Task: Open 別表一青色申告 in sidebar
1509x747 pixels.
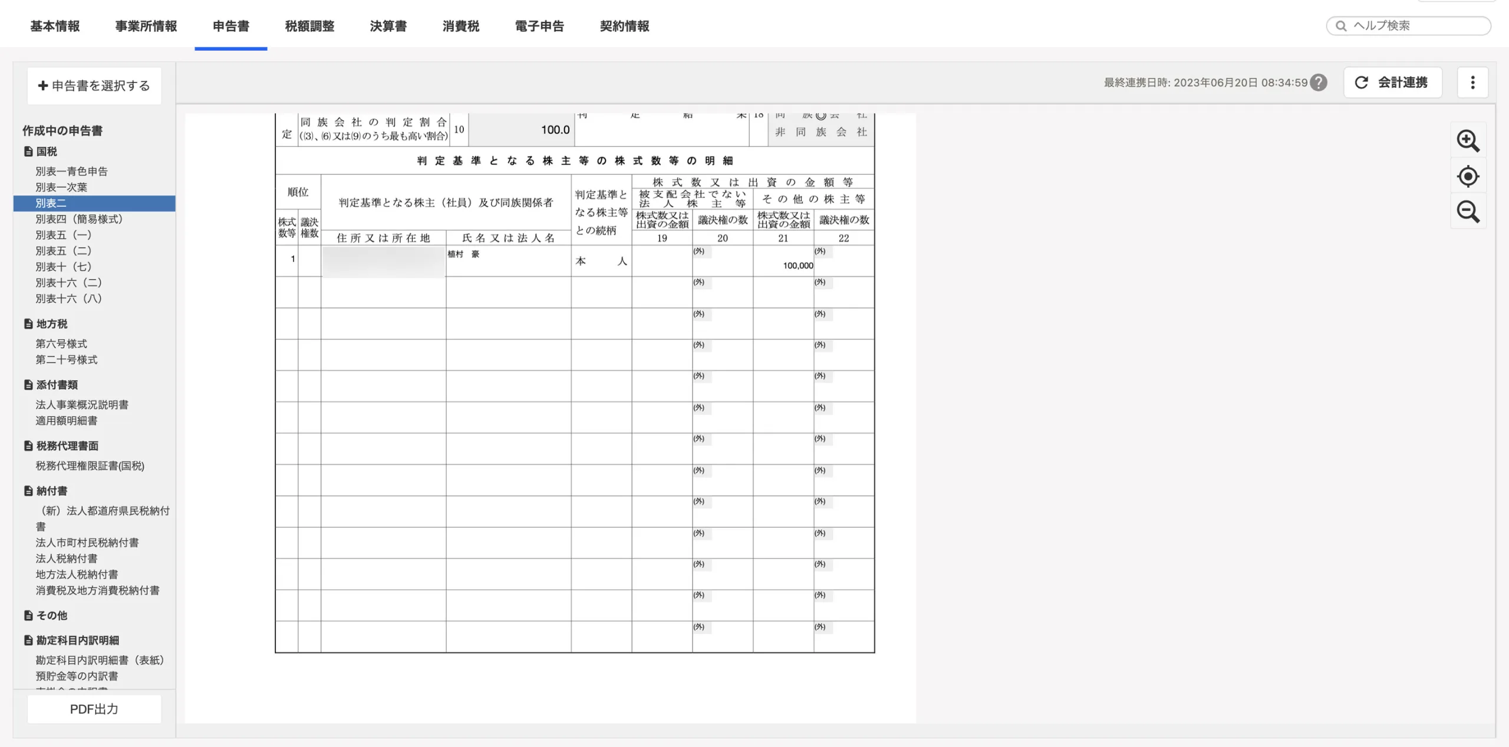Action: pyautogui.click(x=71, y=171)
